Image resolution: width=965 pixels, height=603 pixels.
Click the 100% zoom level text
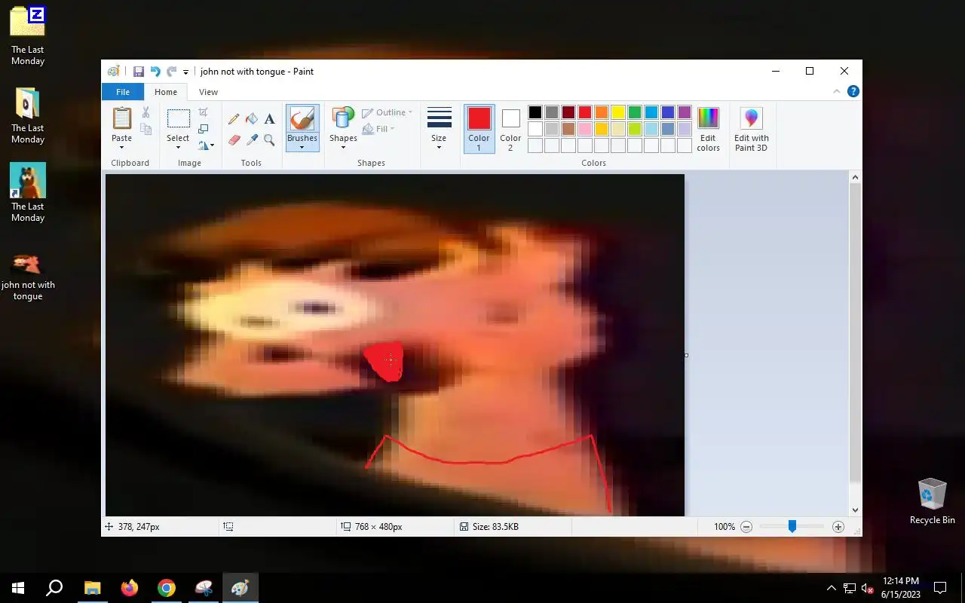(x=725, y=527)
